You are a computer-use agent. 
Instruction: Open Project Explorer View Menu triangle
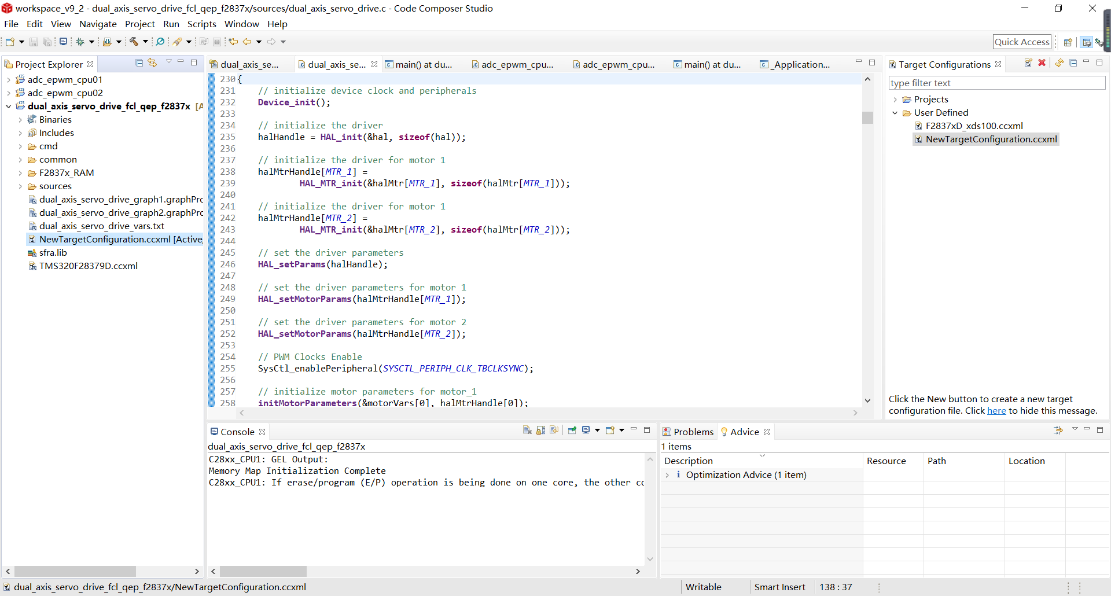pyautogui.click(x=169, y=61)
